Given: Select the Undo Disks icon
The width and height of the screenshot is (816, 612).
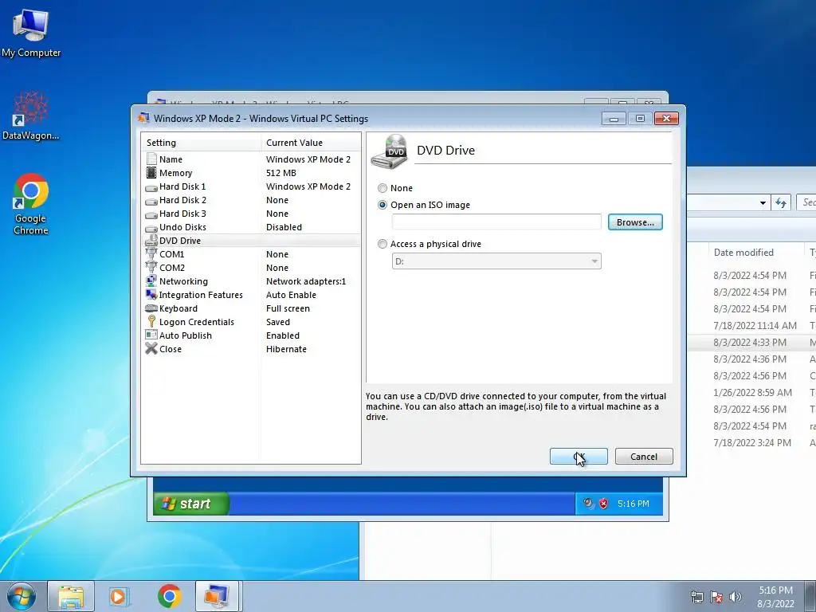Looking at the screenshot, I should point(151,227).
